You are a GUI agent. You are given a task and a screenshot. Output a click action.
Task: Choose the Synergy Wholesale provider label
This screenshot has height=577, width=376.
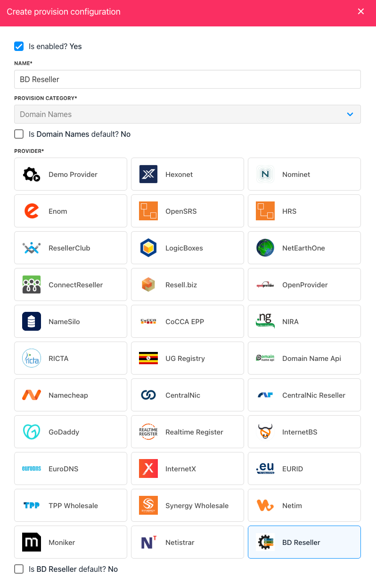tap(197, 506)
